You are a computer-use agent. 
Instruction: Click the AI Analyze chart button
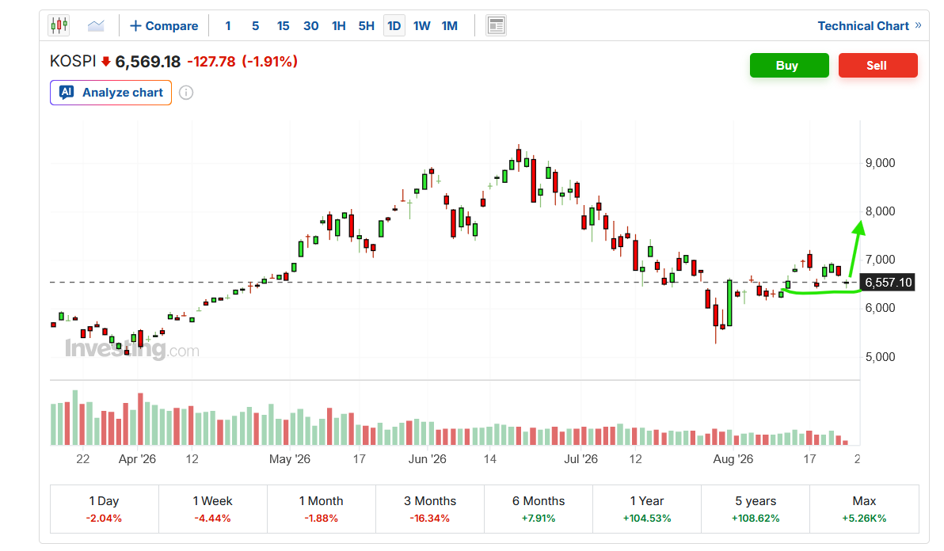point(111,93)
